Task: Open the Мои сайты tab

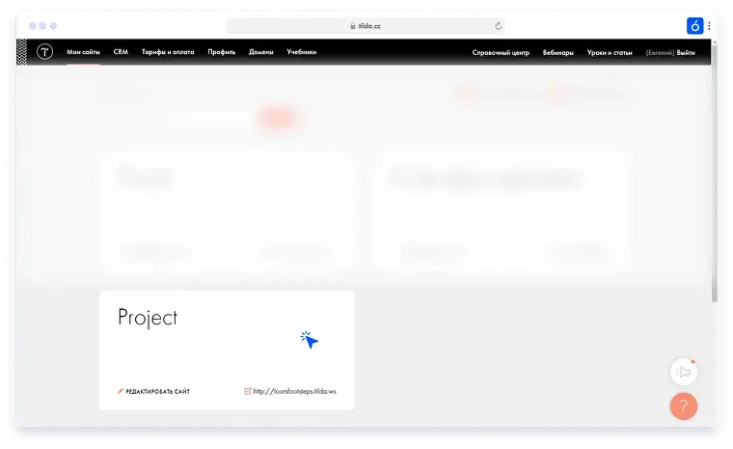Action: click(83, 52)
